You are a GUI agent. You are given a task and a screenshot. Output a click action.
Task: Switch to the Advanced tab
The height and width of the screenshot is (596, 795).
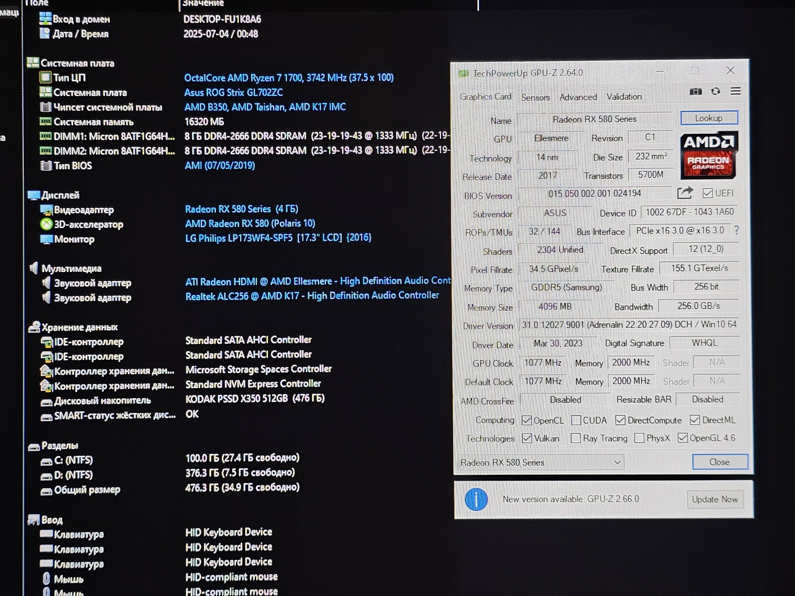click(578, 97)
